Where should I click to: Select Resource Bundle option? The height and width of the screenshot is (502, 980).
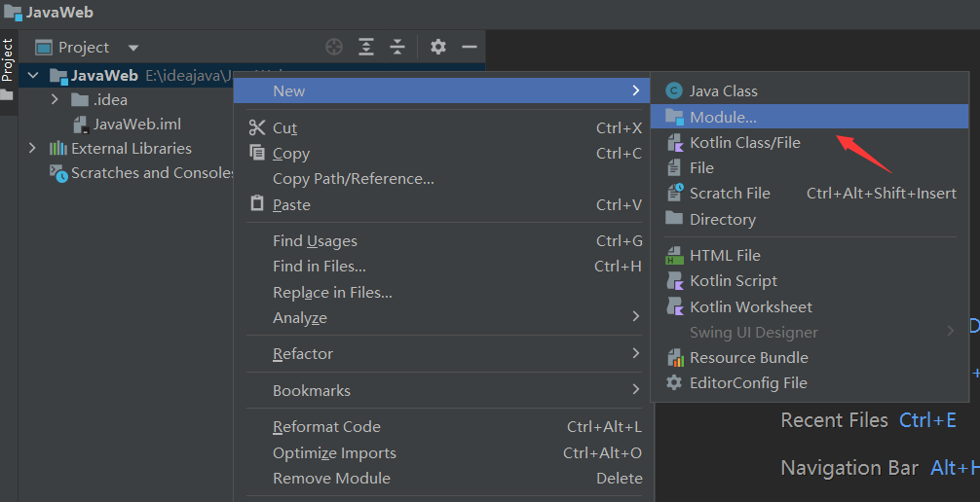coord(748,357)
